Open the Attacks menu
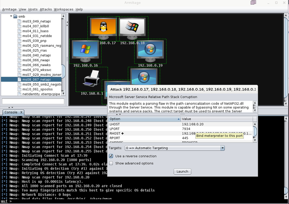The height and width of the screenshot is (204, 289). point(46,9)
